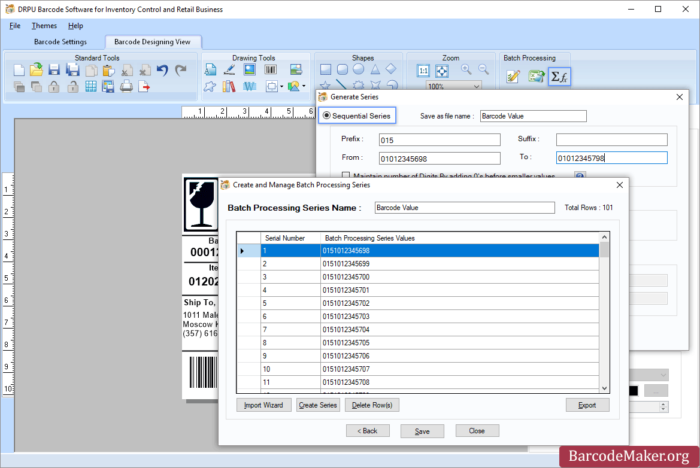
Task: Click the fit-to-window zoom icon
Action: pos(442,71)
